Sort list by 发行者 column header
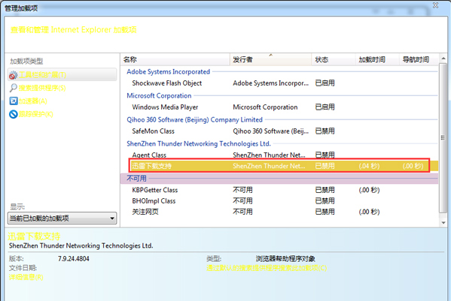This screenshot has height=301, width=451. [270, 59]
